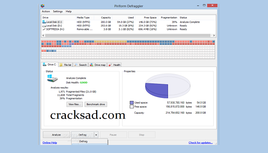Click the drive list scroll right arrow

pos(214,36)
